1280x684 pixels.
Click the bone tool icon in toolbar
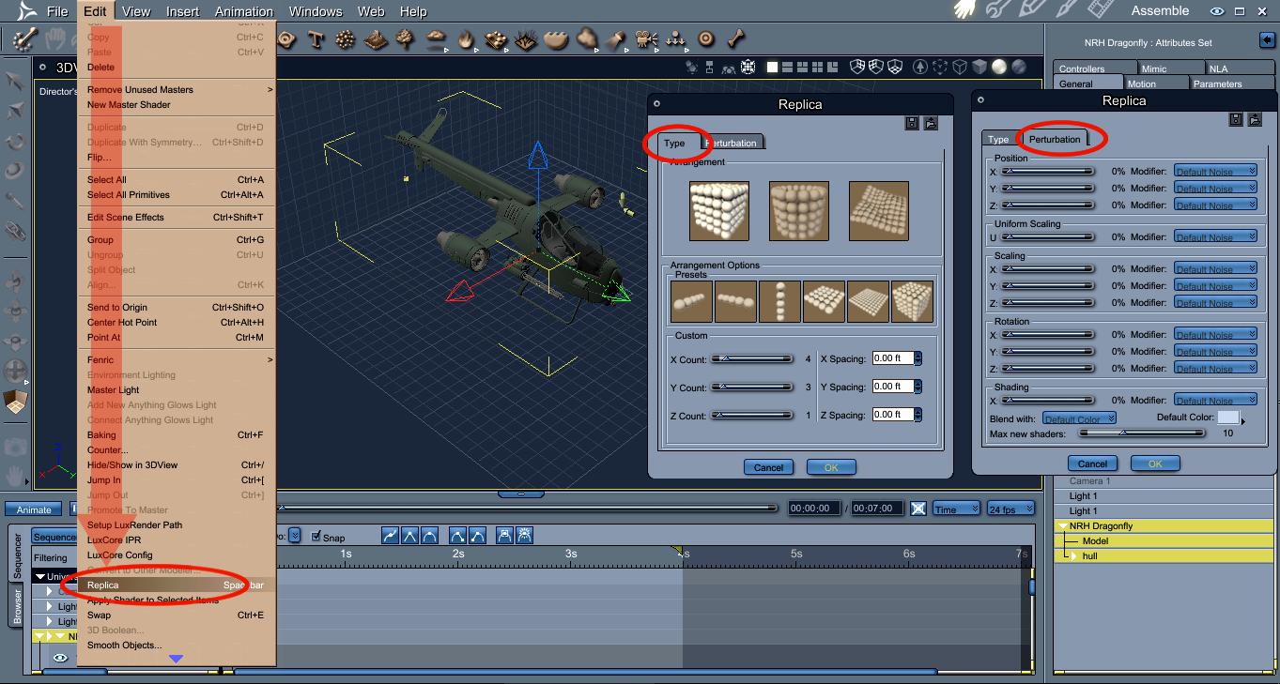(x=737, y=39)
